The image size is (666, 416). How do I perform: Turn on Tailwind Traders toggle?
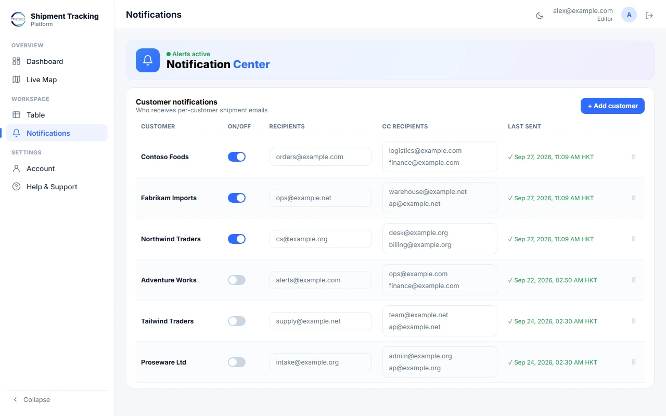coord(237,321)
